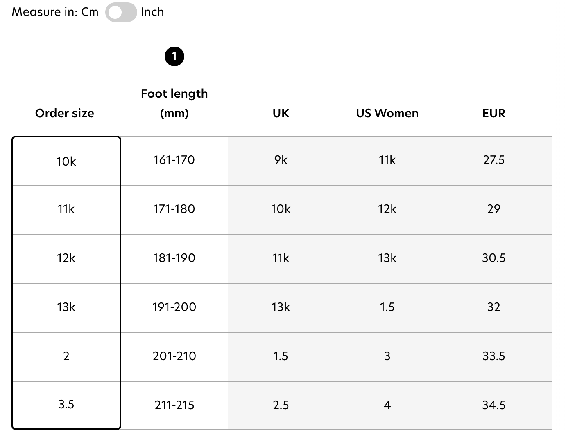Select order size 12k cell
The width and height of the screenshot is (566, 448).
[x=66, y=258]
